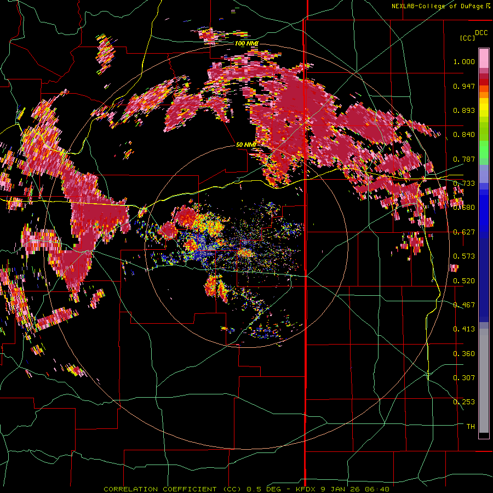Pick the yellow band on color bar

tap(484, 107)
